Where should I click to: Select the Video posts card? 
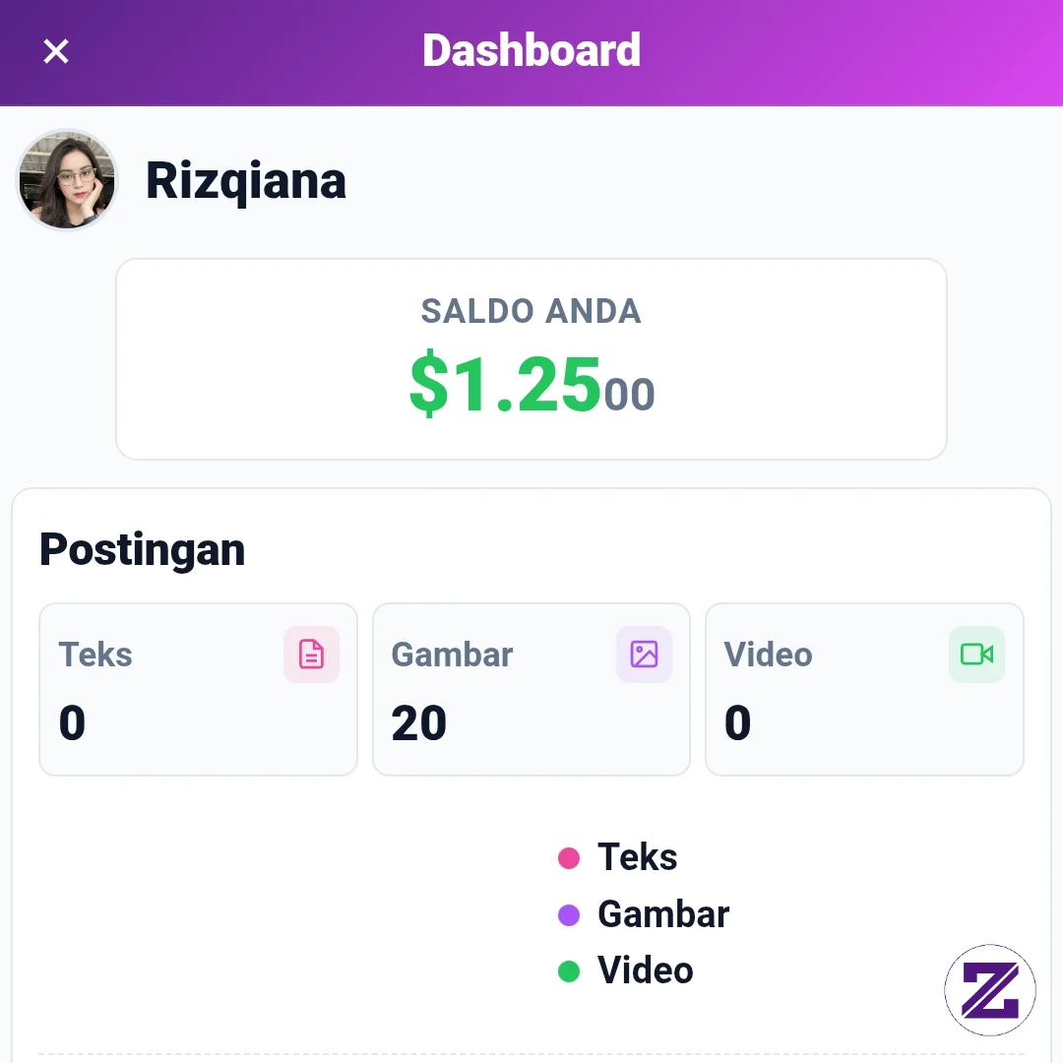pos(864,689)
